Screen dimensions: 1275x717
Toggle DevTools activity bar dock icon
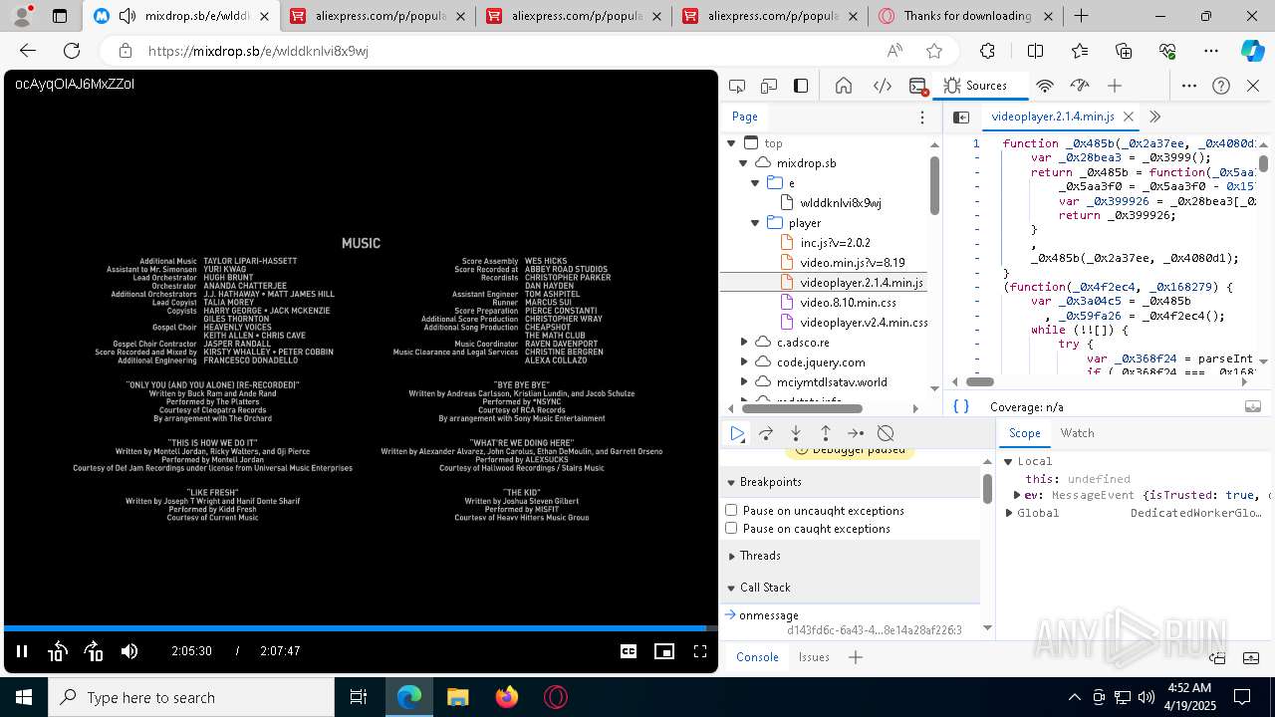pyautogui.click(x=801, y=86)
